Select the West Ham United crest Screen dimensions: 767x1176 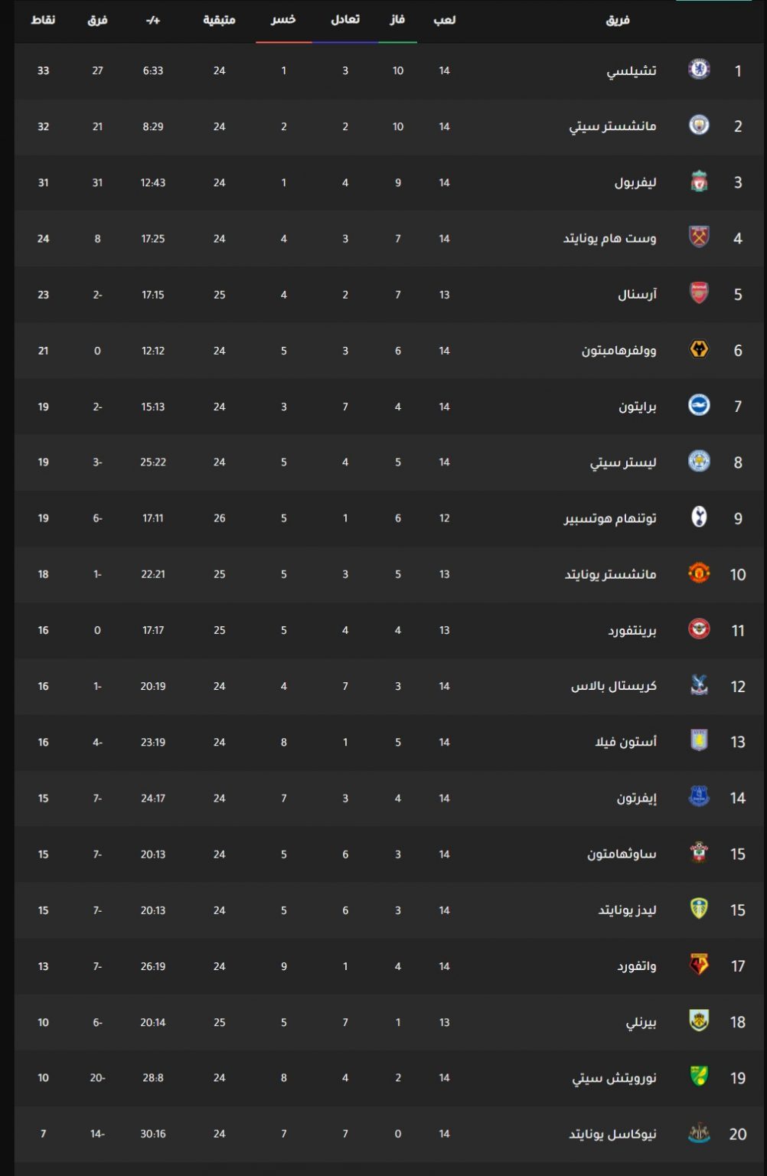(699, 238)
